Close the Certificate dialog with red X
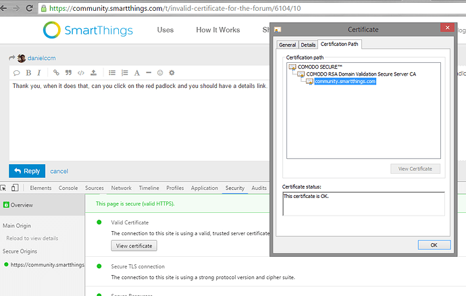This screenshot has width=466, height=296. pyautogui.click(x=447, y=28)
